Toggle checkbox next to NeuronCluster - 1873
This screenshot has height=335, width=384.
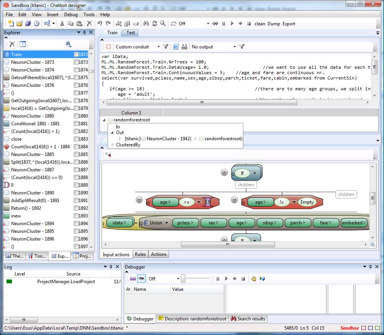(x=76, y=62)
